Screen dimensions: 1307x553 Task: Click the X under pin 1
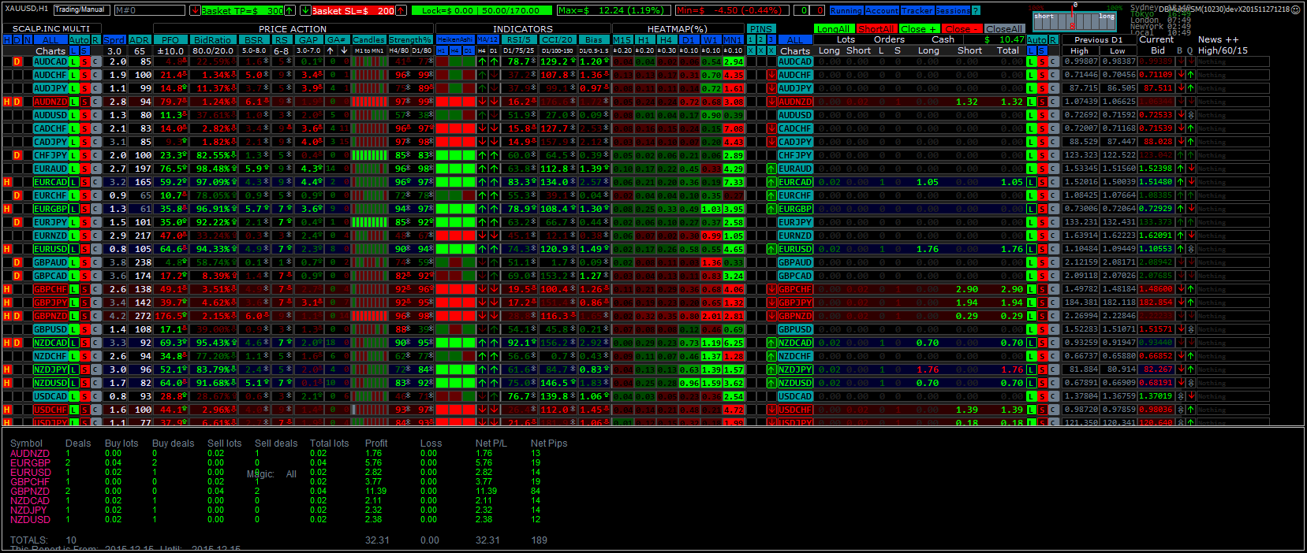tap(750, 50)
